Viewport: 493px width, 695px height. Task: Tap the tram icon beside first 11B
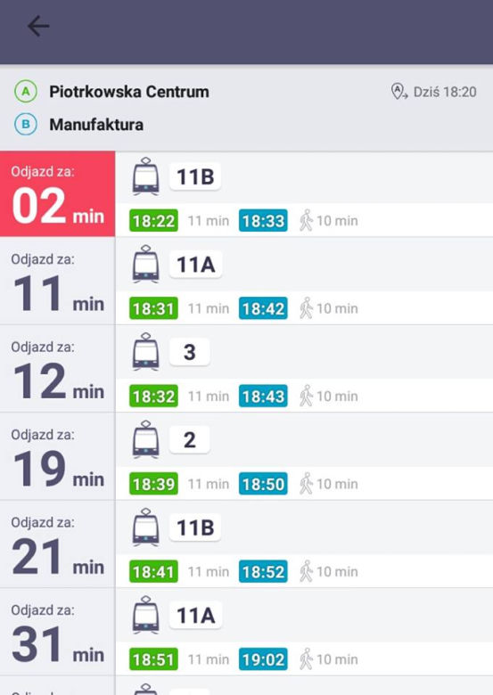(x=146, y=176)
